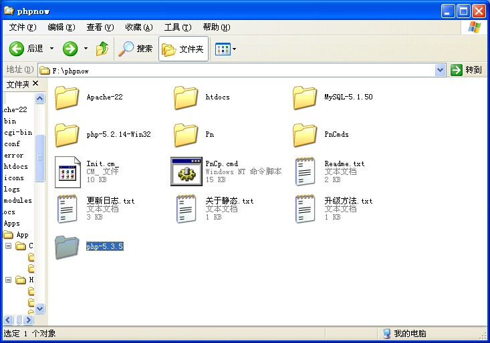The width and height of the screenshot is (490, 343).
Task: Expand the address bar dropdown
Action: pyautogui.click(x=440, y=70)
